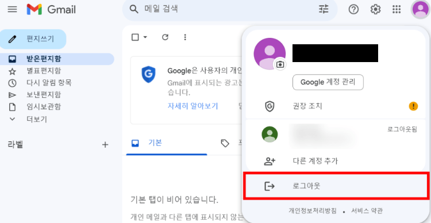
Task: Open search filter options icon
Action: click(x=324, y=9)
